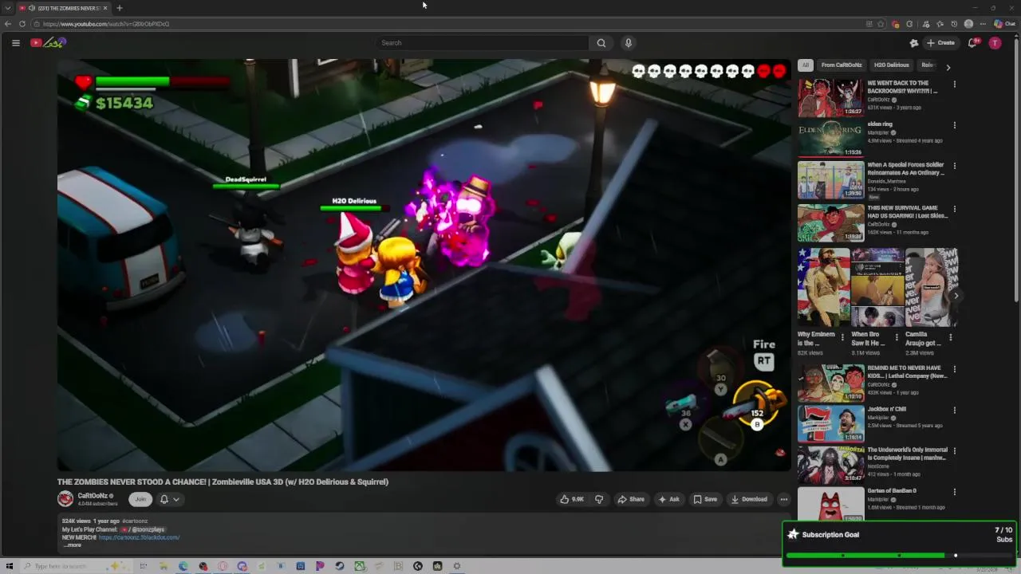Open the elden ring video thumbnail
The width and height of the screenshot is (1021, 574).
tap(830, 139)
